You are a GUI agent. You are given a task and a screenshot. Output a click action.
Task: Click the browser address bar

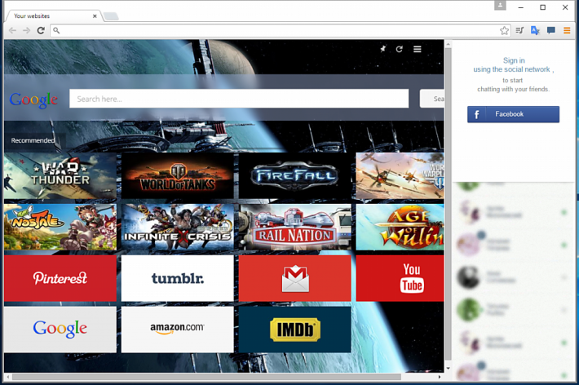277,31
